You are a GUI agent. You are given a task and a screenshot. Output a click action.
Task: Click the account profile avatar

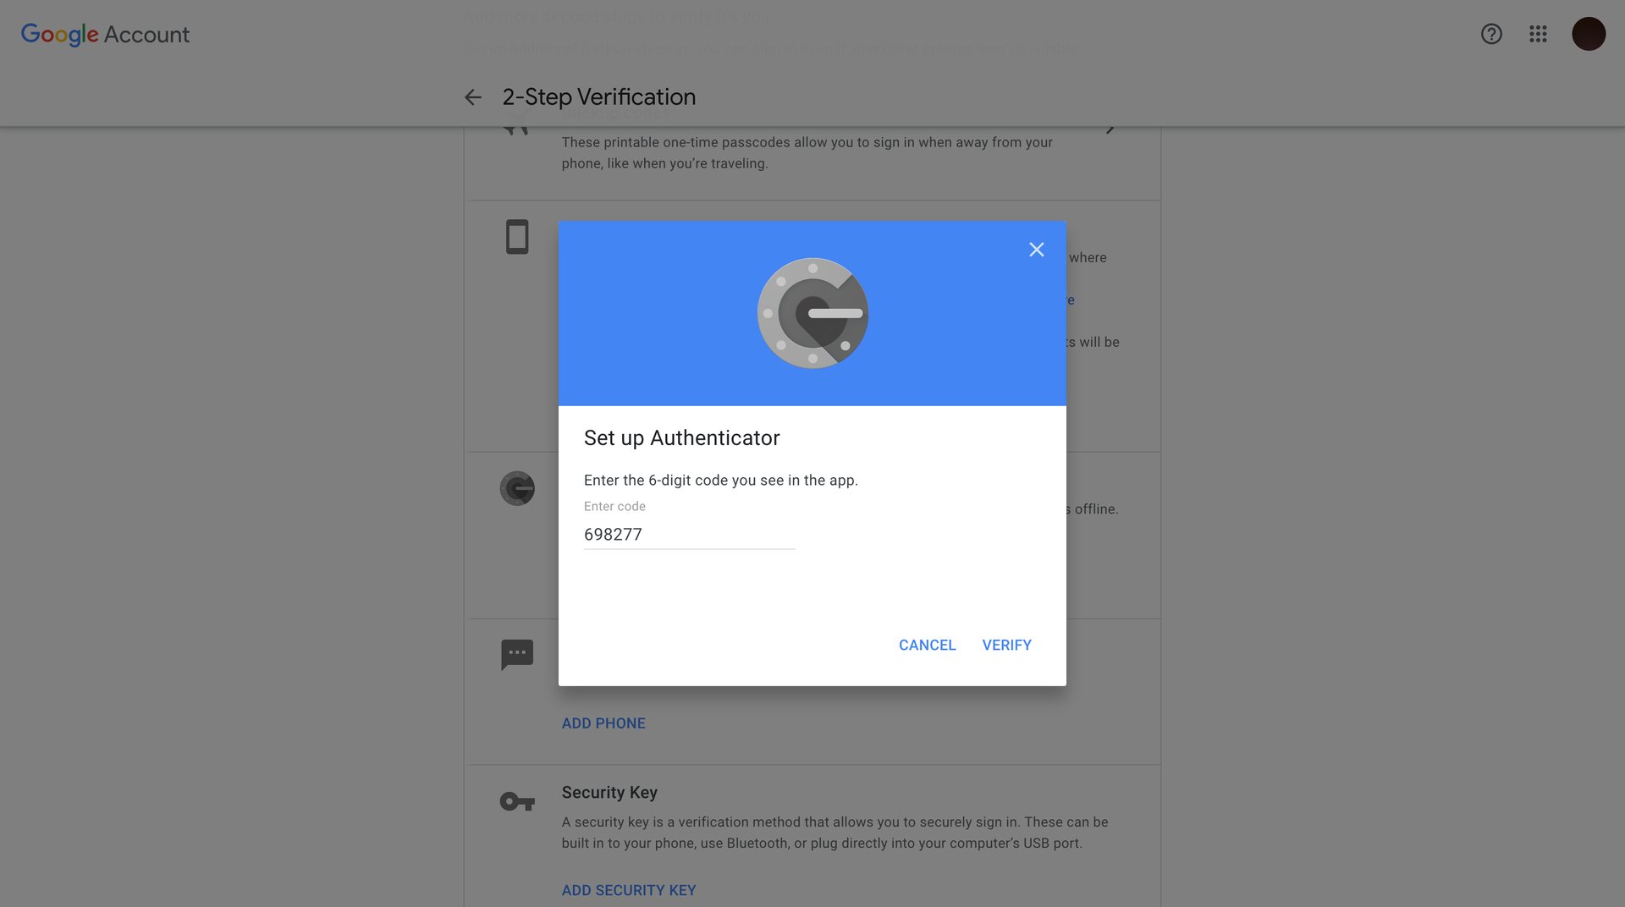[x=1589, y=34]
